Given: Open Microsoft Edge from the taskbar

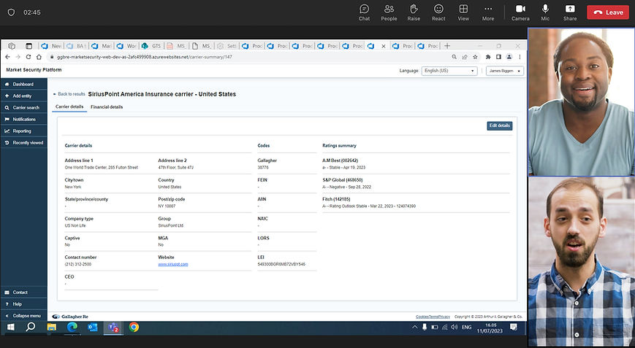Looking at the screenshot, I should (72, 327).
